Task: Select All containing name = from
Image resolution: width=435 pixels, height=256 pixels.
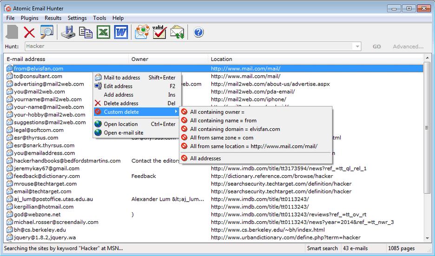Action: 256,121
